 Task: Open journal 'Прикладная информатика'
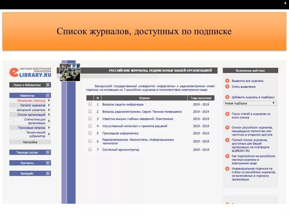[x=120, y=133]
